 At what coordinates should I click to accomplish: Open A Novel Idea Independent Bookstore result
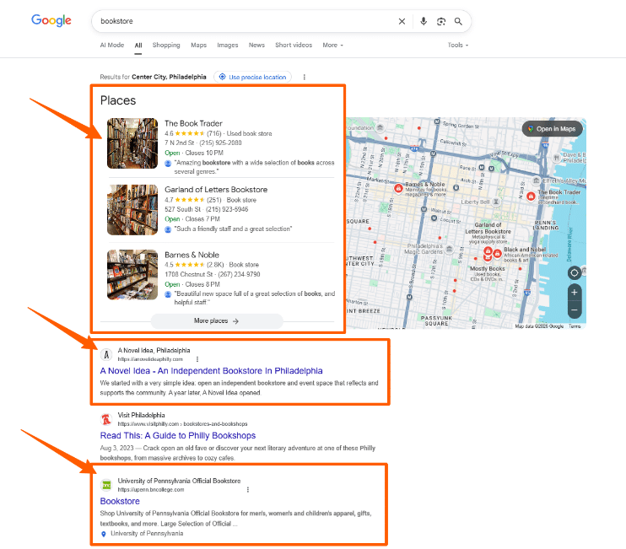click(x=211, y=371)
